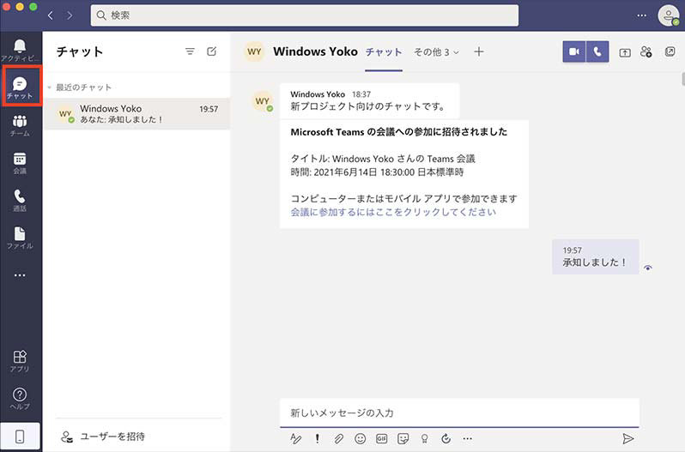
Task: Attach a file with the paperclip icon
Action: tap(338, 438)
